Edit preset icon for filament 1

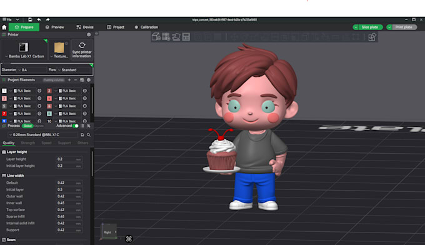pyautogui.click(x=39, y=91)
